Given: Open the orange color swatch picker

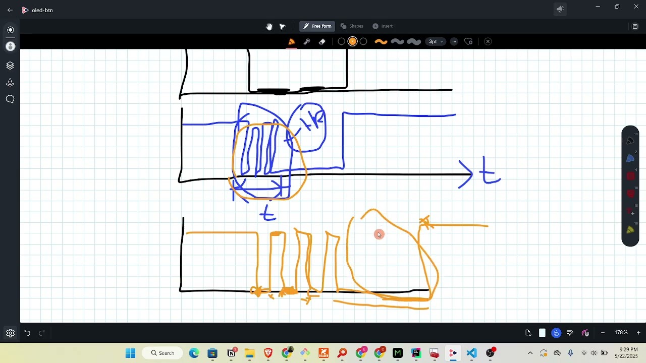Looking at the screenshot, I should pos(353,42).
